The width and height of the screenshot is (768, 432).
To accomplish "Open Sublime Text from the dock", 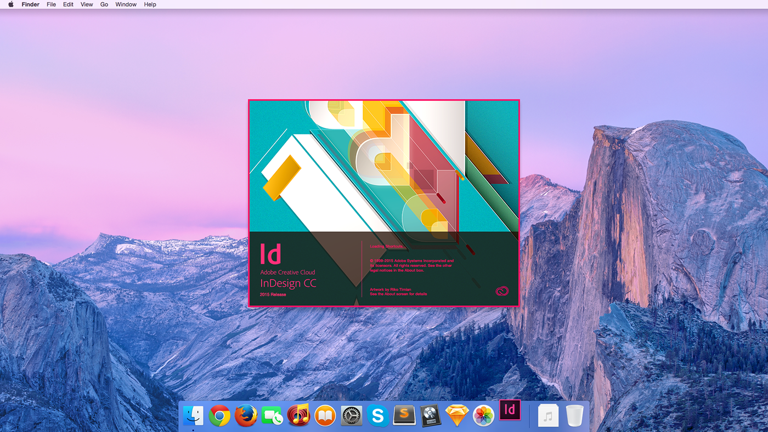I will pyautogui.click(x=404, y=416).
